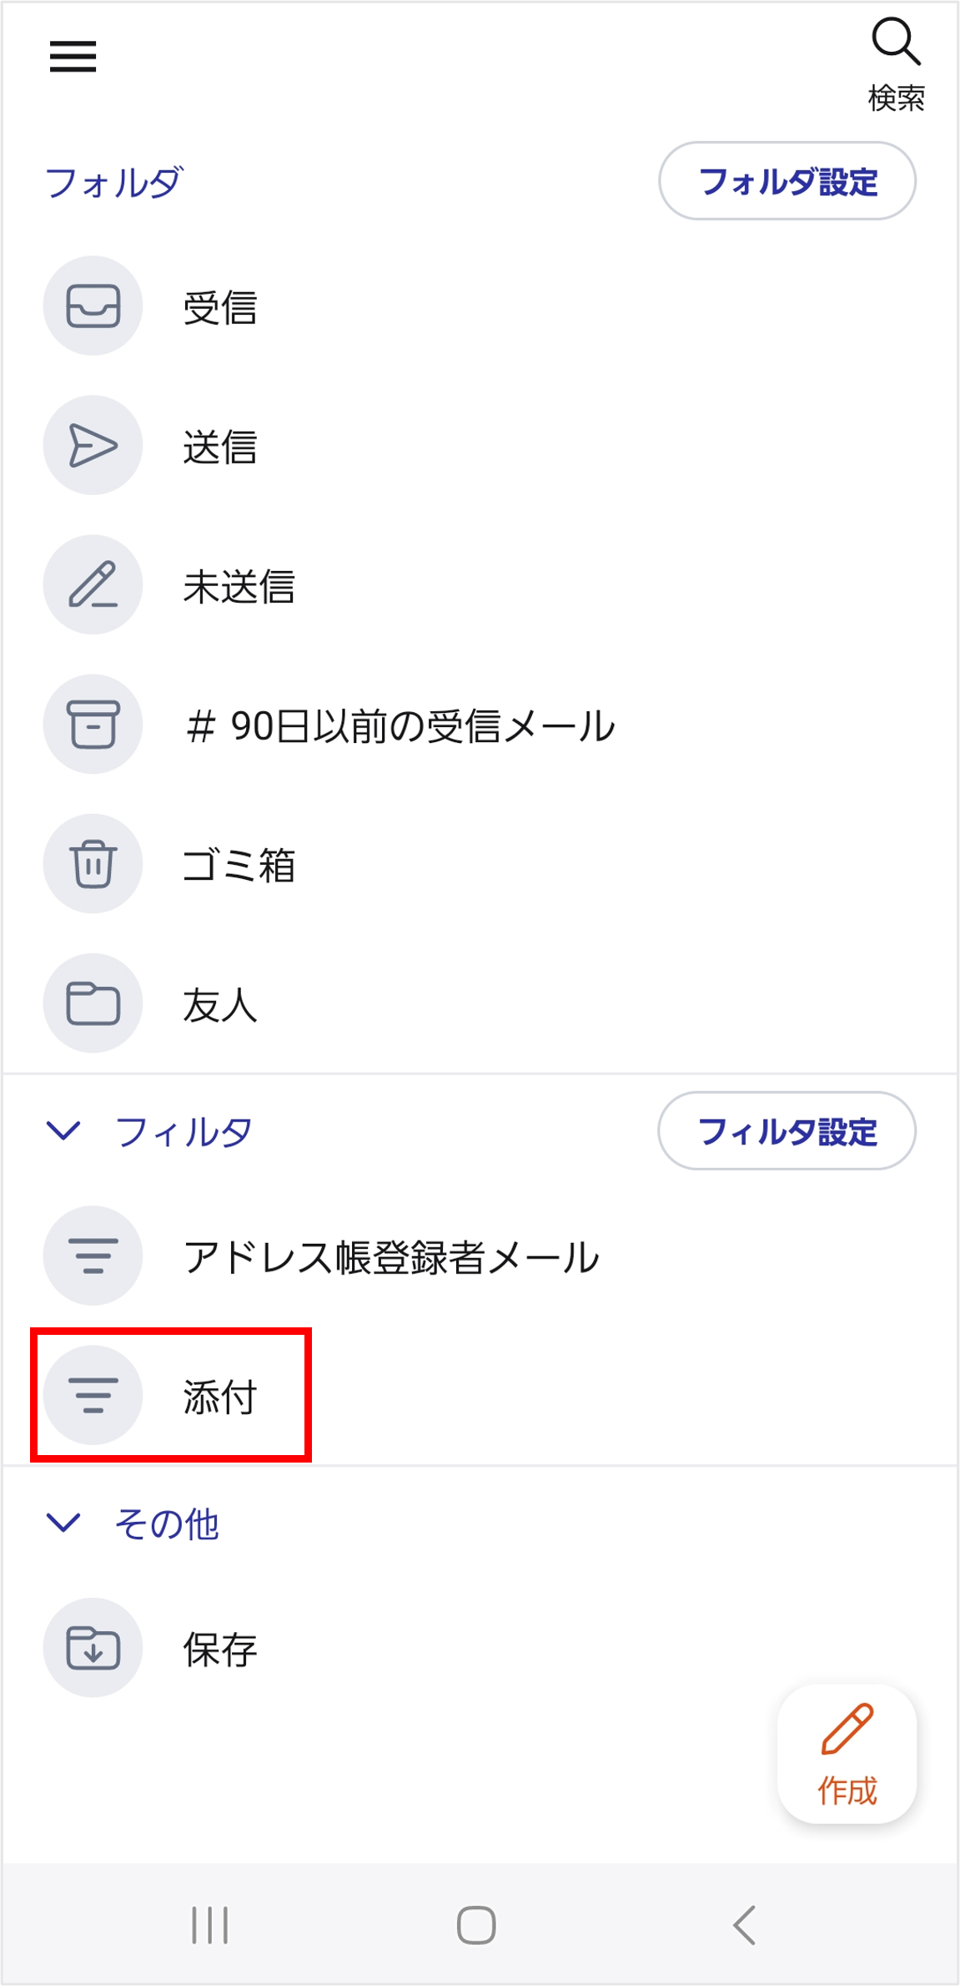Open フィルタ設定 filter settings

[x=787, y=1131]
